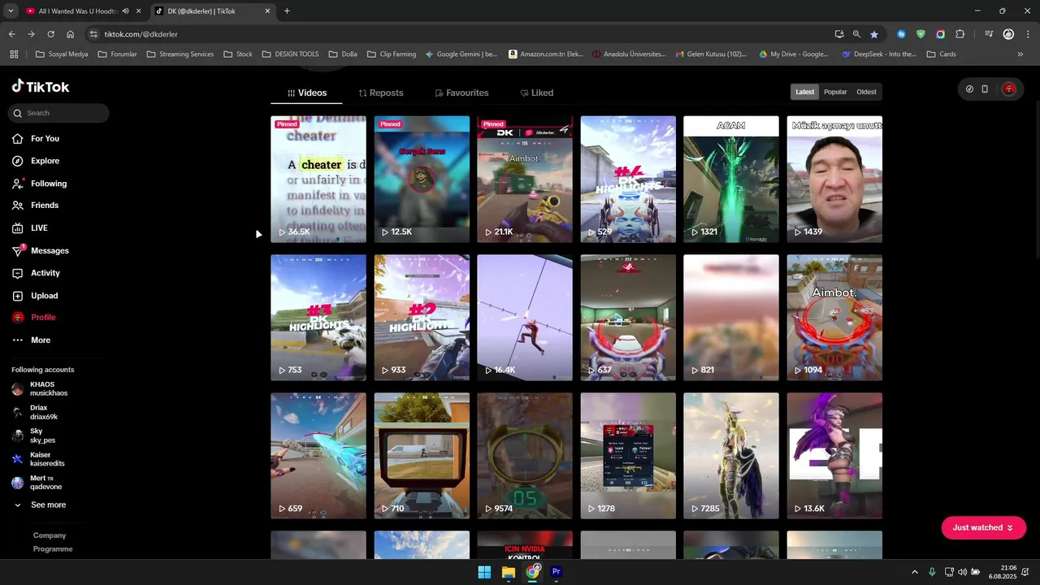Viewport: 1040px width, 585px height.
Task: Click the coin icon near profile avatar
Action: (969, 89)
